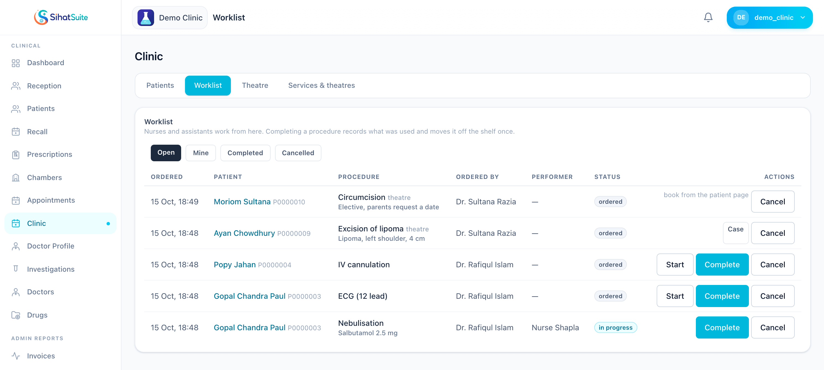
Task: Click the Demo Clinic header chip
Action: click(x=170, y=18)
